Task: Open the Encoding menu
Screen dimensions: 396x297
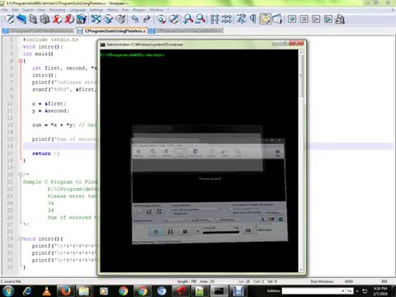Action: 57,10
